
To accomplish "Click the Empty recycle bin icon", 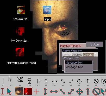I will tap(47, 10).
